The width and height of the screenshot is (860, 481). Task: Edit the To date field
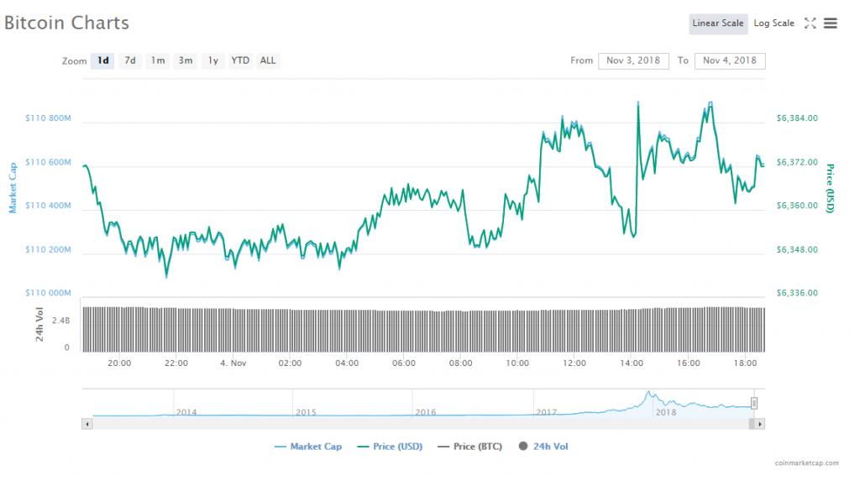tap(730, 60)
